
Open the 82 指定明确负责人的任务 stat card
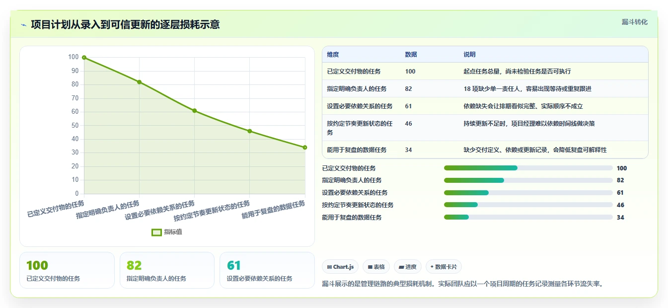pos(167,270)
